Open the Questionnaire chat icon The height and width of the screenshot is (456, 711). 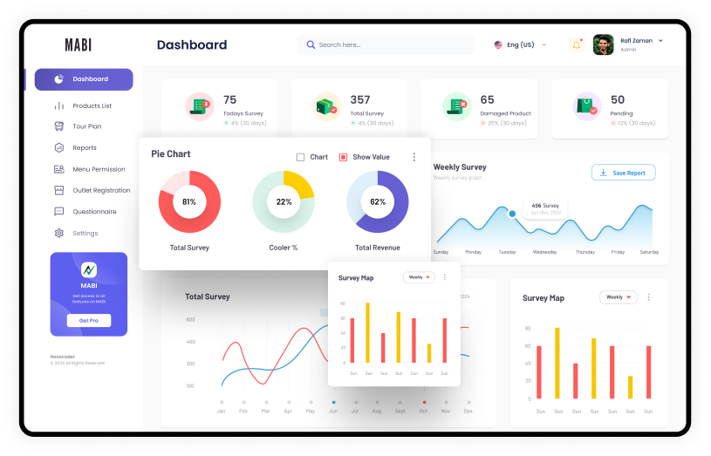[x=59, y=211]
